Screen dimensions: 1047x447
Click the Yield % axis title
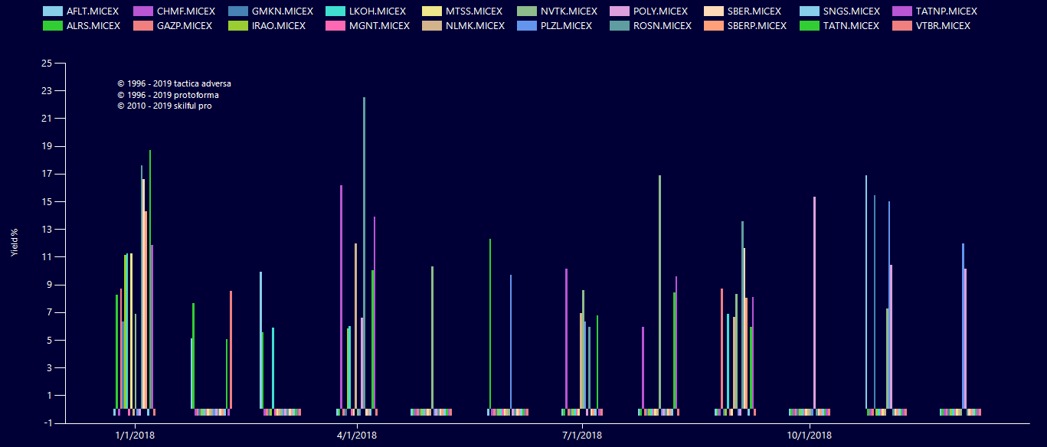coord(15,243)
